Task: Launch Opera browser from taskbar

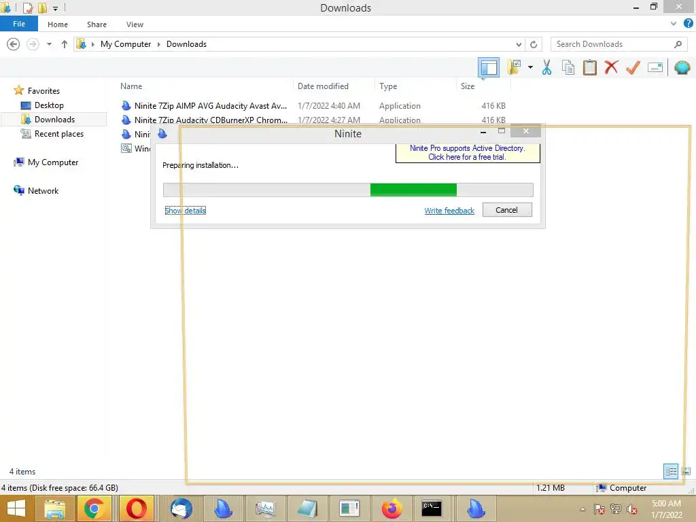Action: [136, 508]
